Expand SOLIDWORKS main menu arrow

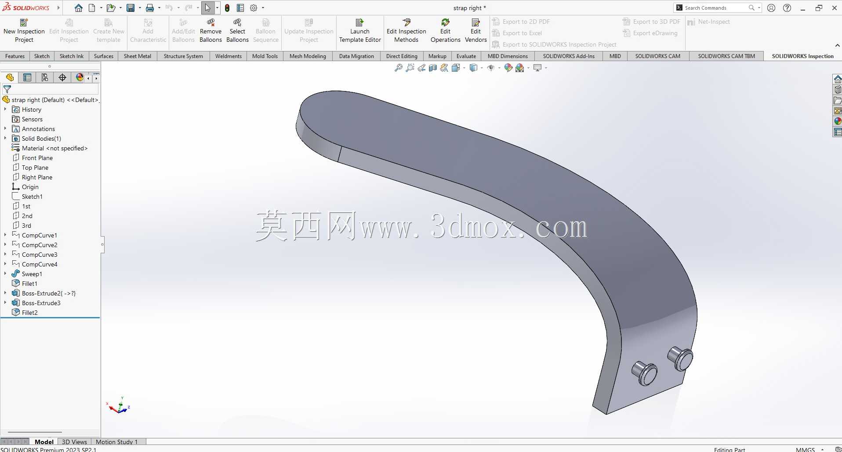pyautogui.click(x=58, y=8)
